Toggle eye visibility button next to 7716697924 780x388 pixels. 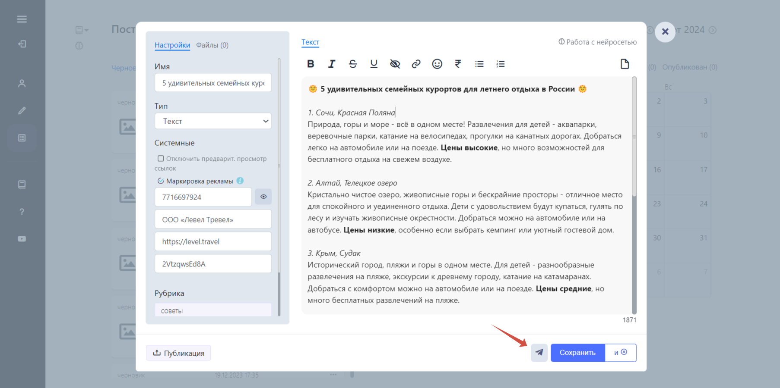pyautogui.click(x=263, y=197)
